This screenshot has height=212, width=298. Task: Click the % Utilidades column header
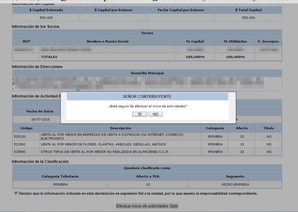point(235,42)
